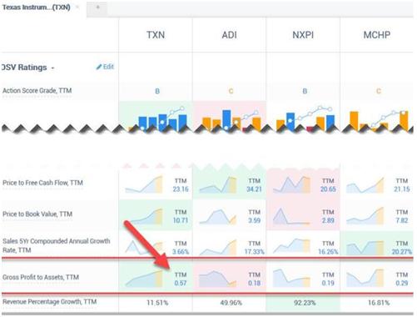Open NXPI Action Score bar chart

click(305, 119)
